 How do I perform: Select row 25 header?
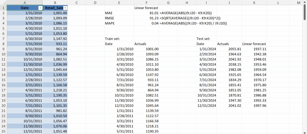[x=3, y=131]
